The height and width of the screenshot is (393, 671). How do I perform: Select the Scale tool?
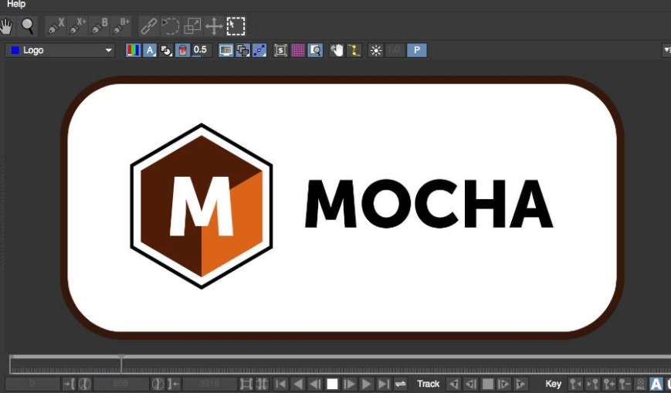(192, 26)
